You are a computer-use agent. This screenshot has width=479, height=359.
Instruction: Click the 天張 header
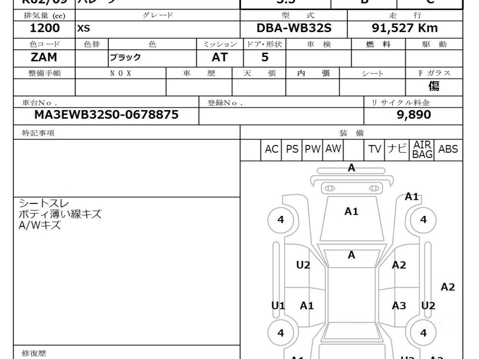pyautogui.click(x=259, y=73)
